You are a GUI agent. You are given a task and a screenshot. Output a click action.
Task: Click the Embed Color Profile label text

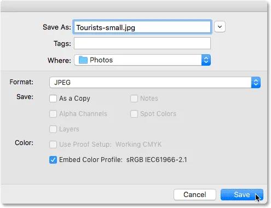91,160
